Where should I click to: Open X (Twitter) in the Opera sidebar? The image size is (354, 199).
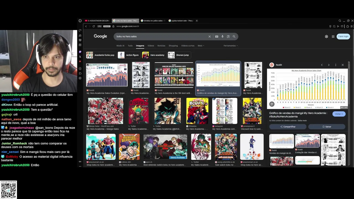pos(80,57)
